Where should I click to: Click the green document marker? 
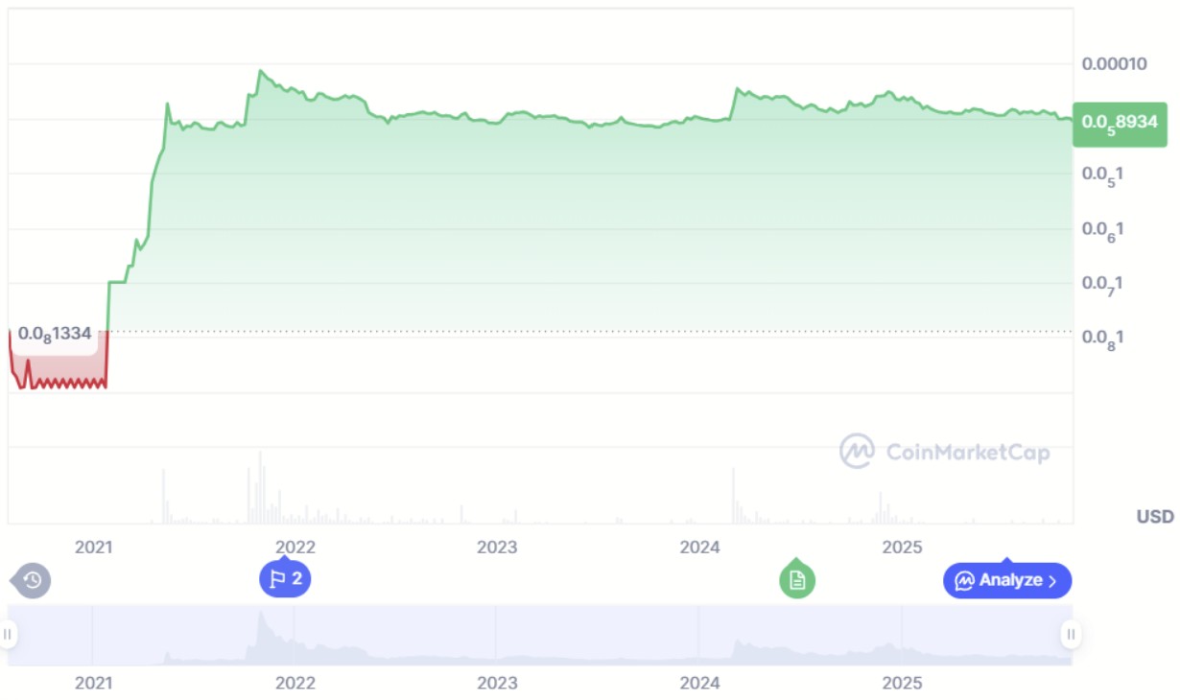[x=796, y=579]
